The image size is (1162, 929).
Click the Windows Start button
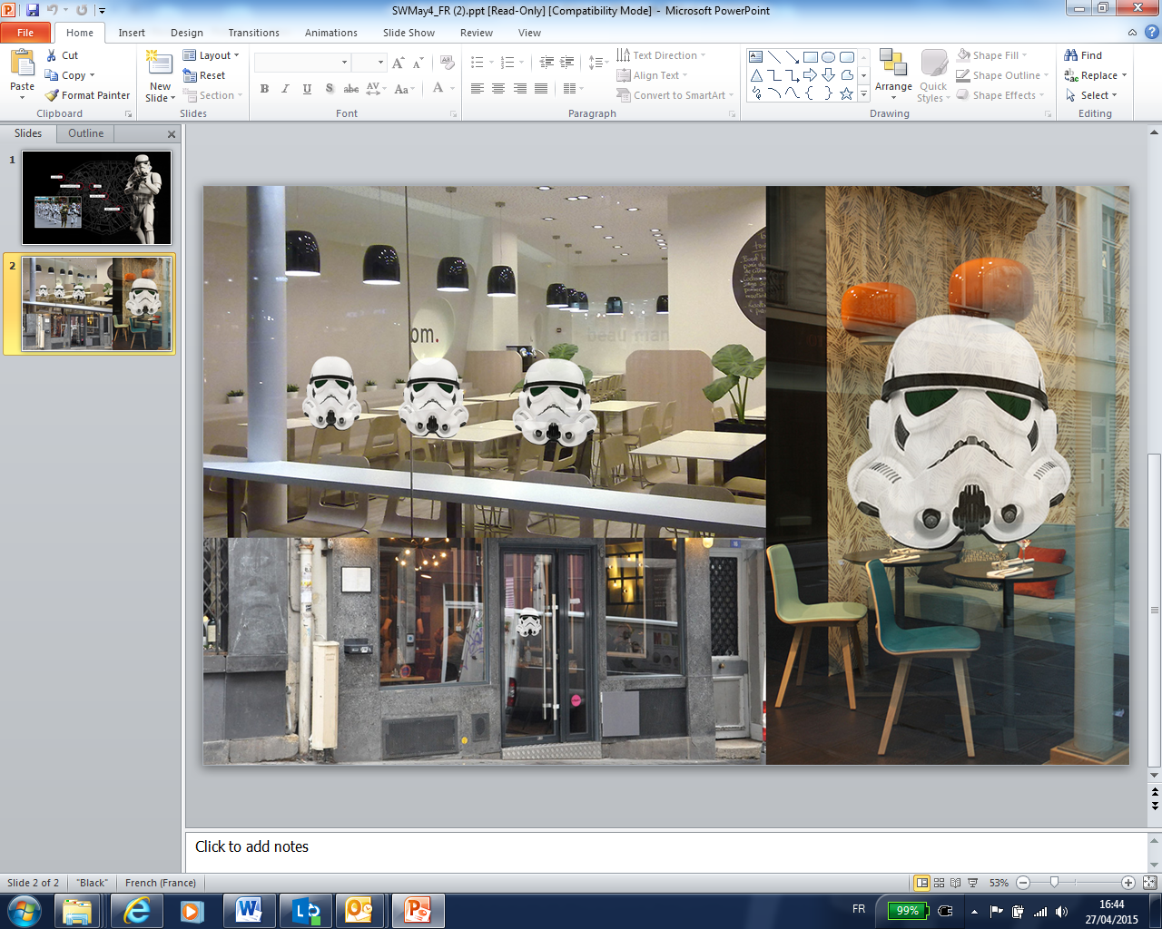(x=25, y=910)
